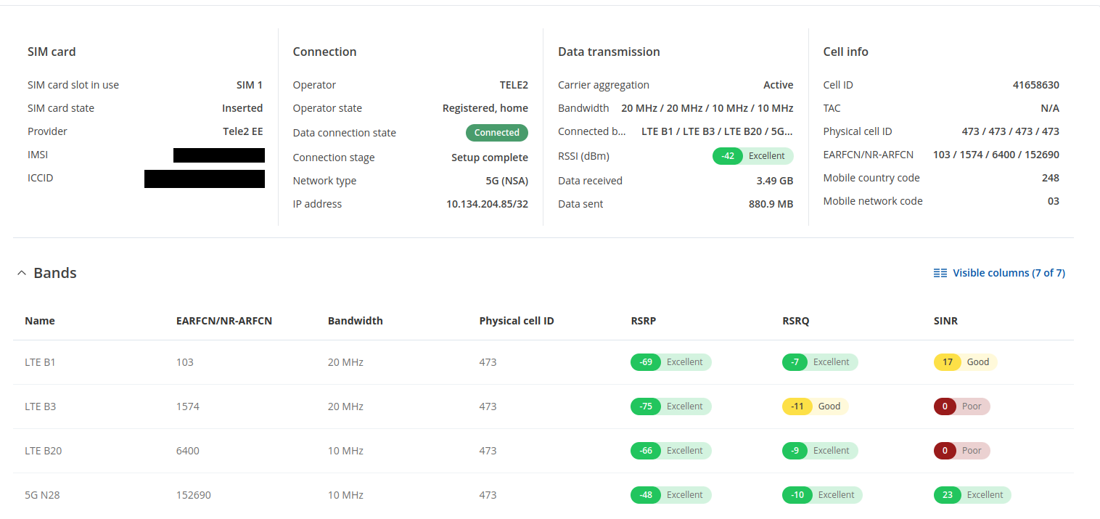Click the LTE B1 RSRQ -7 Excellent badge

point(820,362)
